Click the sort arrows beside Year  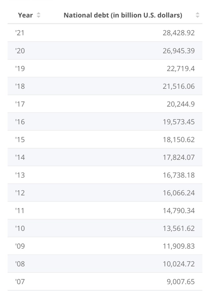(38, 15)
